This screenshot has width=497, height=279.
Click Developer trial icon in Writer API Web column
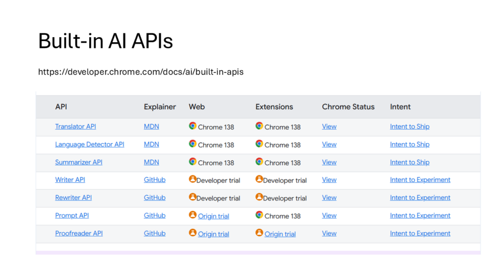point(193,180)
